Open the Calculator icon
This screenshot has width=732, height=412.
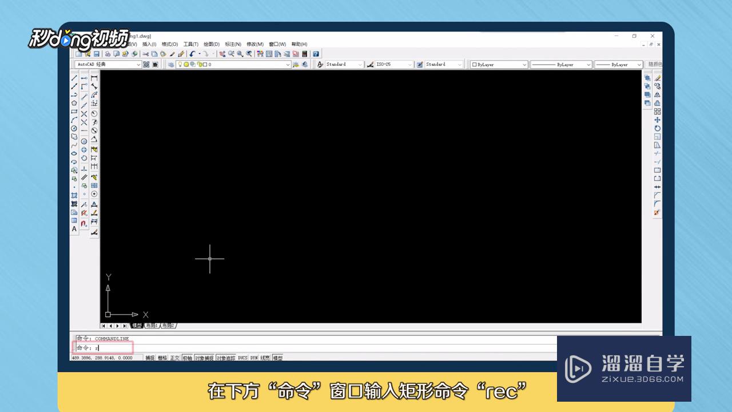[305, 54]
